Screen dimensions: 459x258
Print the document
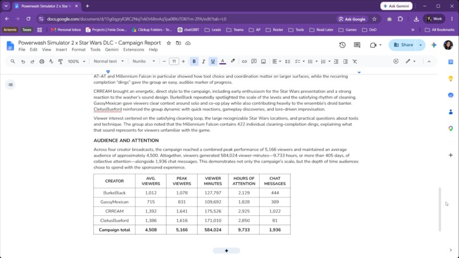(42, 62)
